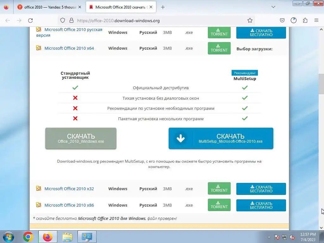This screenshot has height=243, width=324.
Task: Open the Microsoft Office 2010 x86 link
Action: pos(69,205)
